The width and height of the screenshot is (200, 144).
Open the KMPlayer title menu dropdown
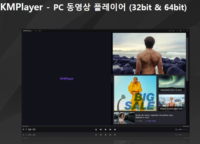pos(28,31)
